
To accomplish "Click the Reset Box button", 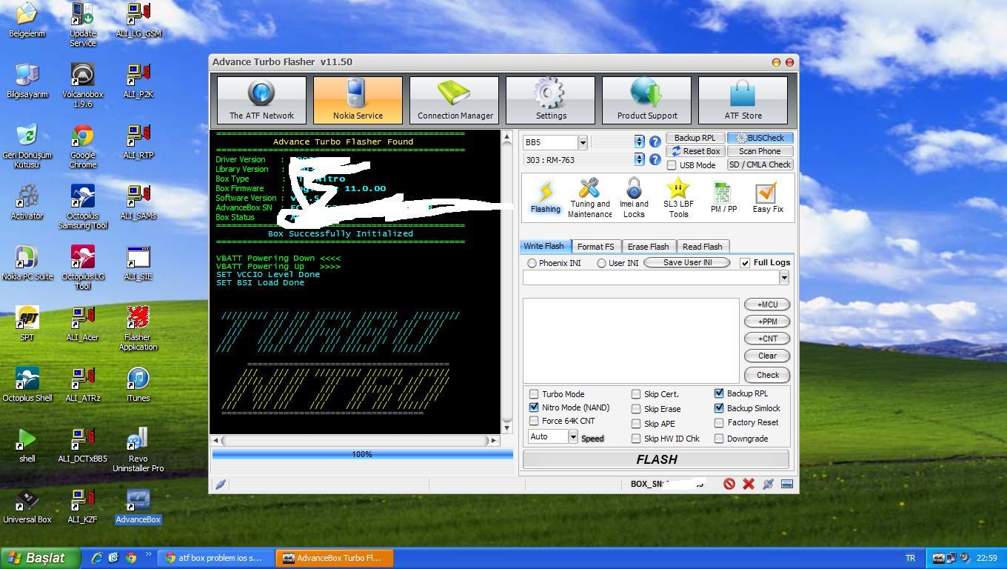I will click(695, 151).
